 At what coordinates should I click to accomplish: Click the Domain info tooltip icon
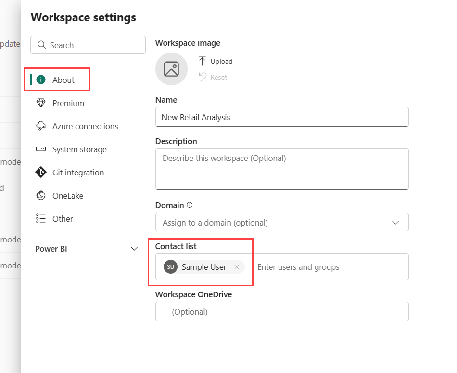[189, 204]
